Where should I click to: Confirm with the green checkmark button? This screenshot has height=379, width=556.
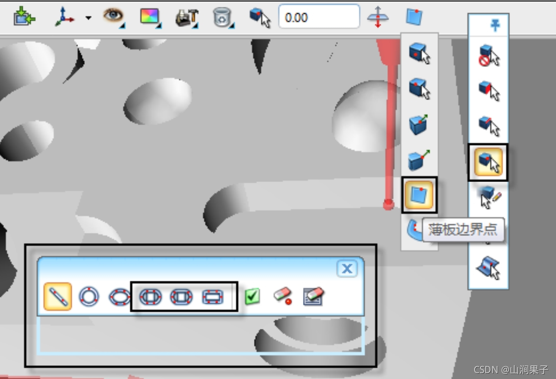253,297
